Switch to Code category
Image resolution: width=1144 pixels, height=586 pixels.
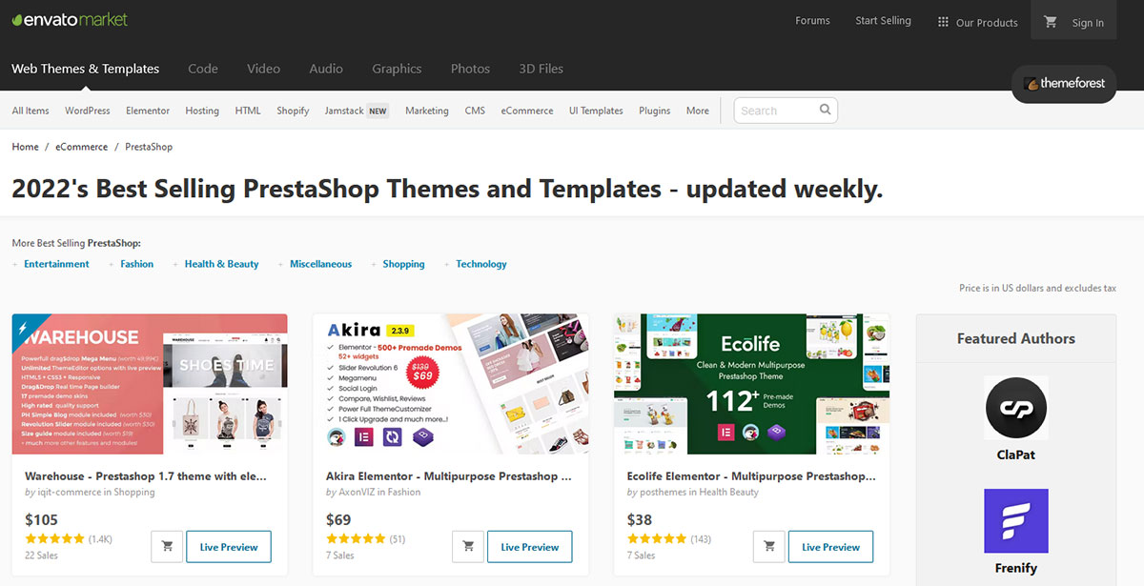tap(203, 69)
